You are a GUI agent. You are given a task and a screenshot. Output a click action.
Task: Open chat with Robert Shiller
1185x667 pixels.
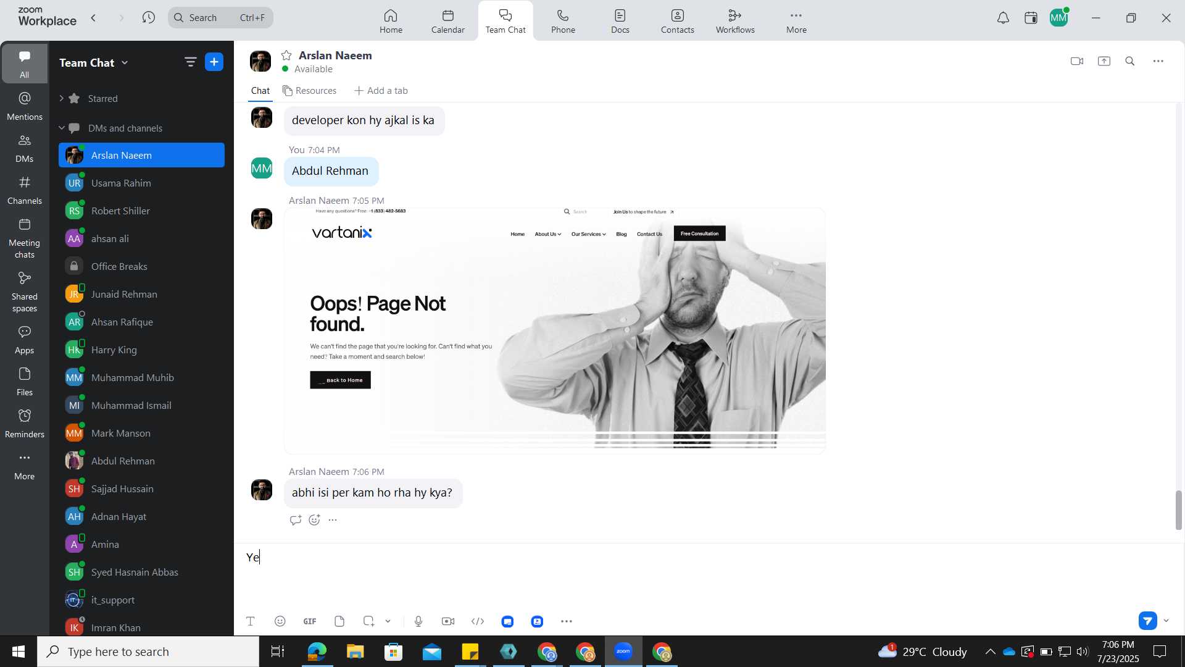(x=141, y=211)
